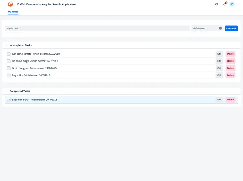Focus the Type a task input
This screenshot has height=181, width=243.
coord(97,29)
